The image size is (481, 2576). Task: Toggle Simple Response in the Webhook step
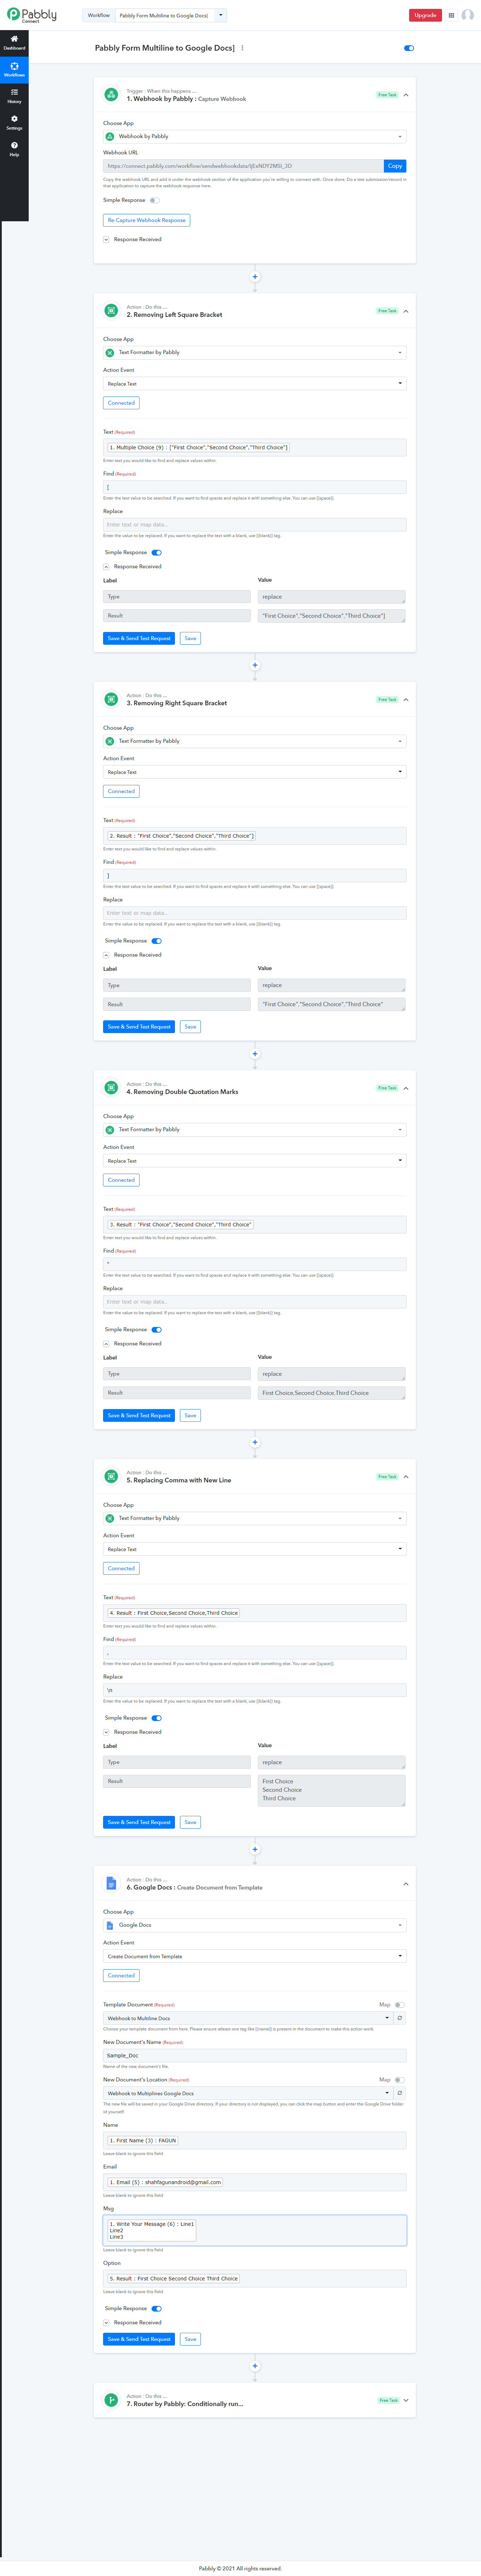click(x=155, y=200)
